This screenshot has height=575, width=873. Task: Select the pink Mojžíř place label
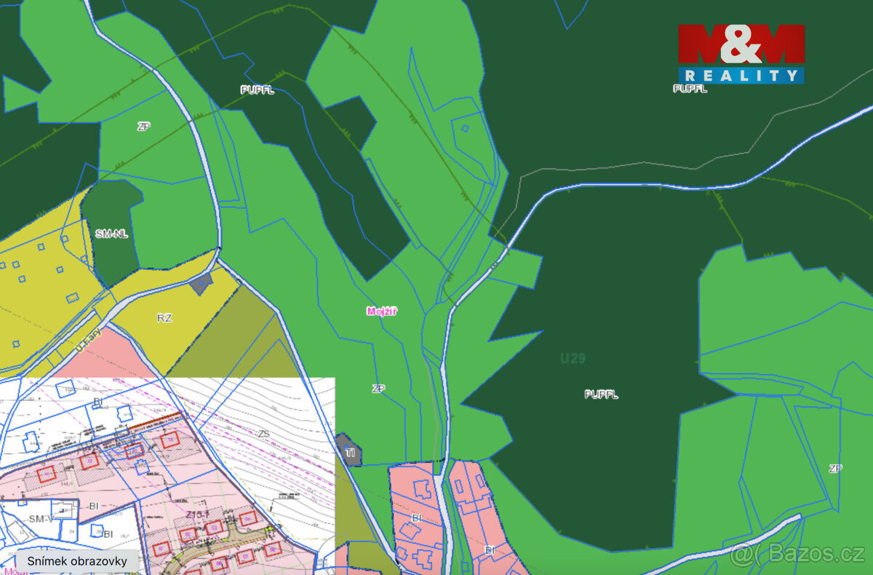click(x=381, y=309)
